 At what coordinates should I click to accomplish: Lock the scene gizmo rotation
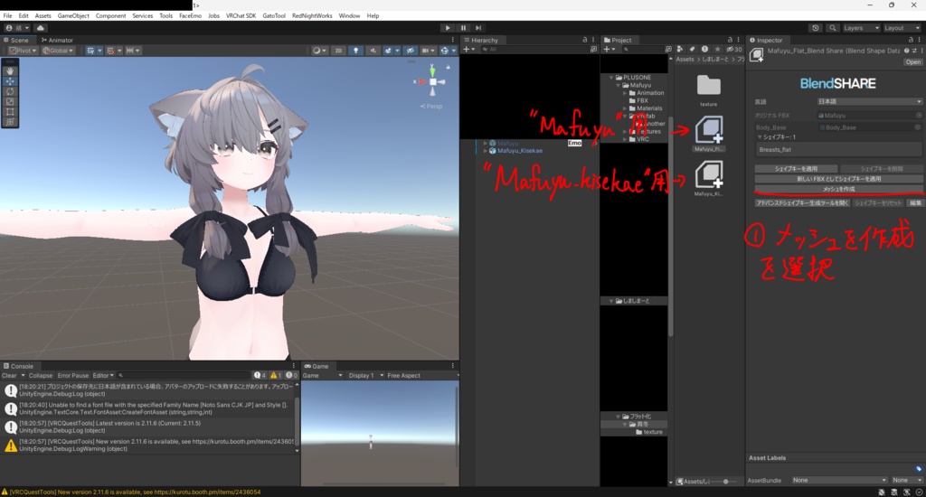coord(449,67)
